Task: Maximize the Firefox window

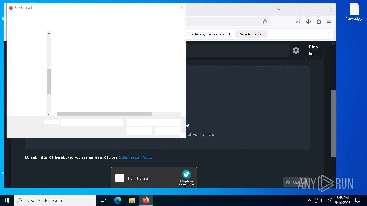Action: [x=316, y=9]
